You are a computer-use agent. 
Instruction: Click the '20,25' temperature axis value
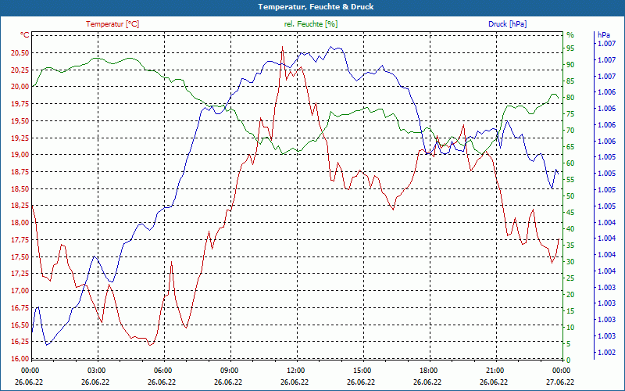20,70
